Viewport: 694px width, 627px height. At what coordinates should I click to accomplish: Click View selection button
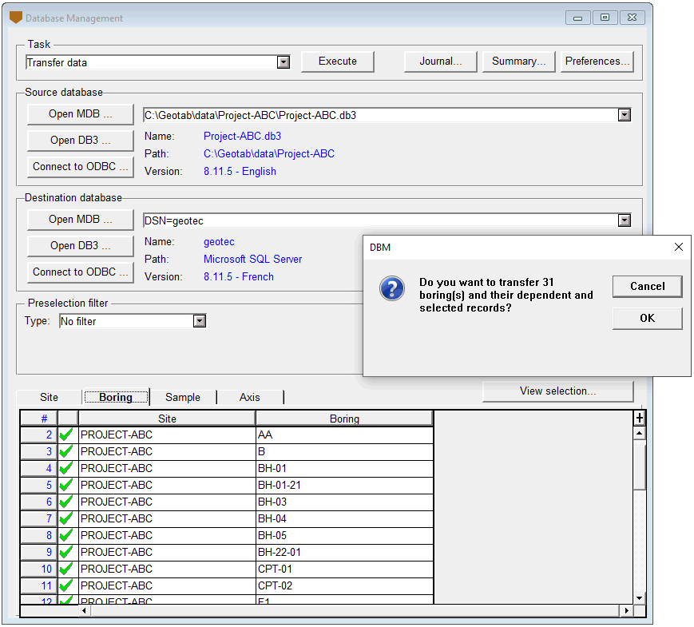557,391
